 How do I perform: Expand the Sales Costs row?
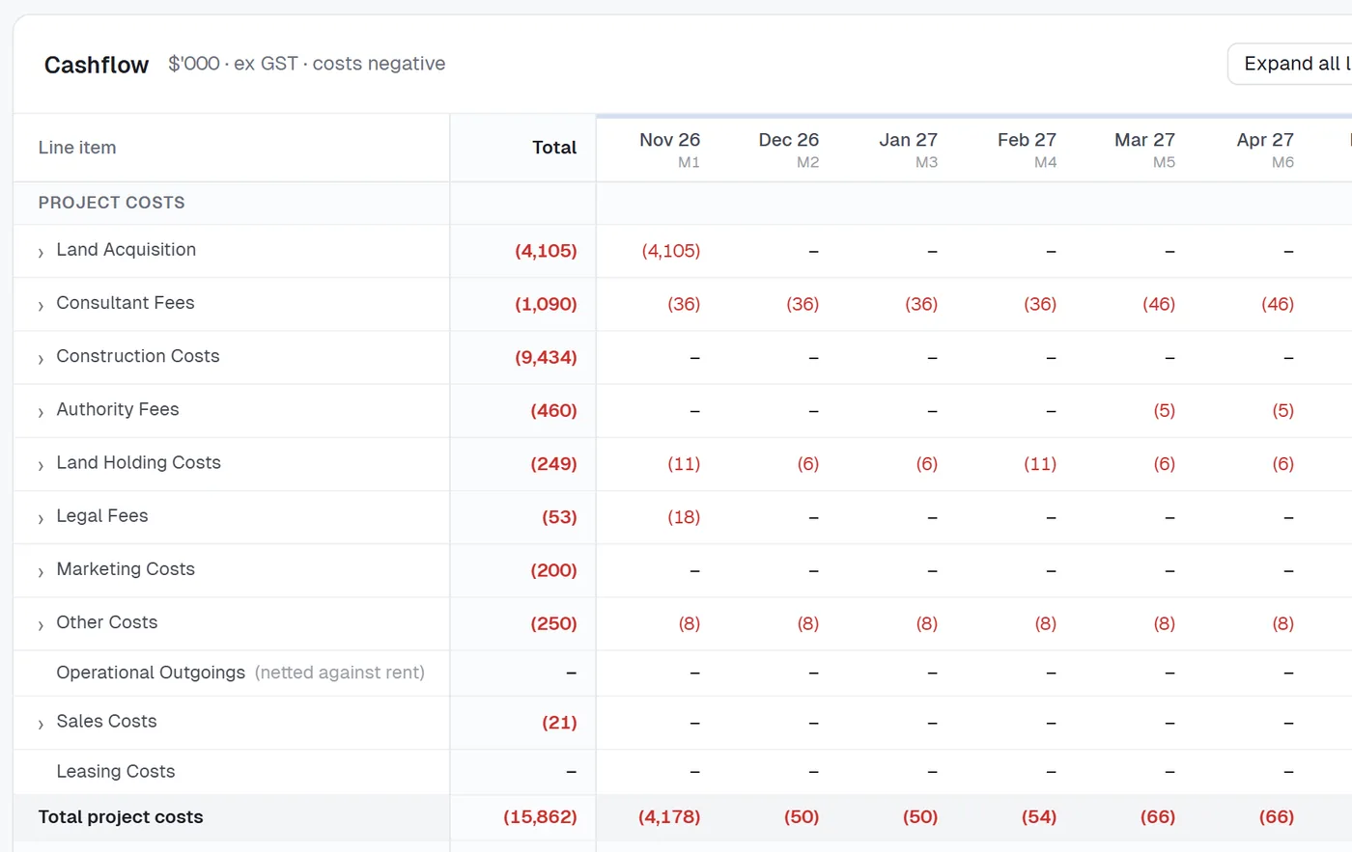pyautogui.click(x=41, y=724)
